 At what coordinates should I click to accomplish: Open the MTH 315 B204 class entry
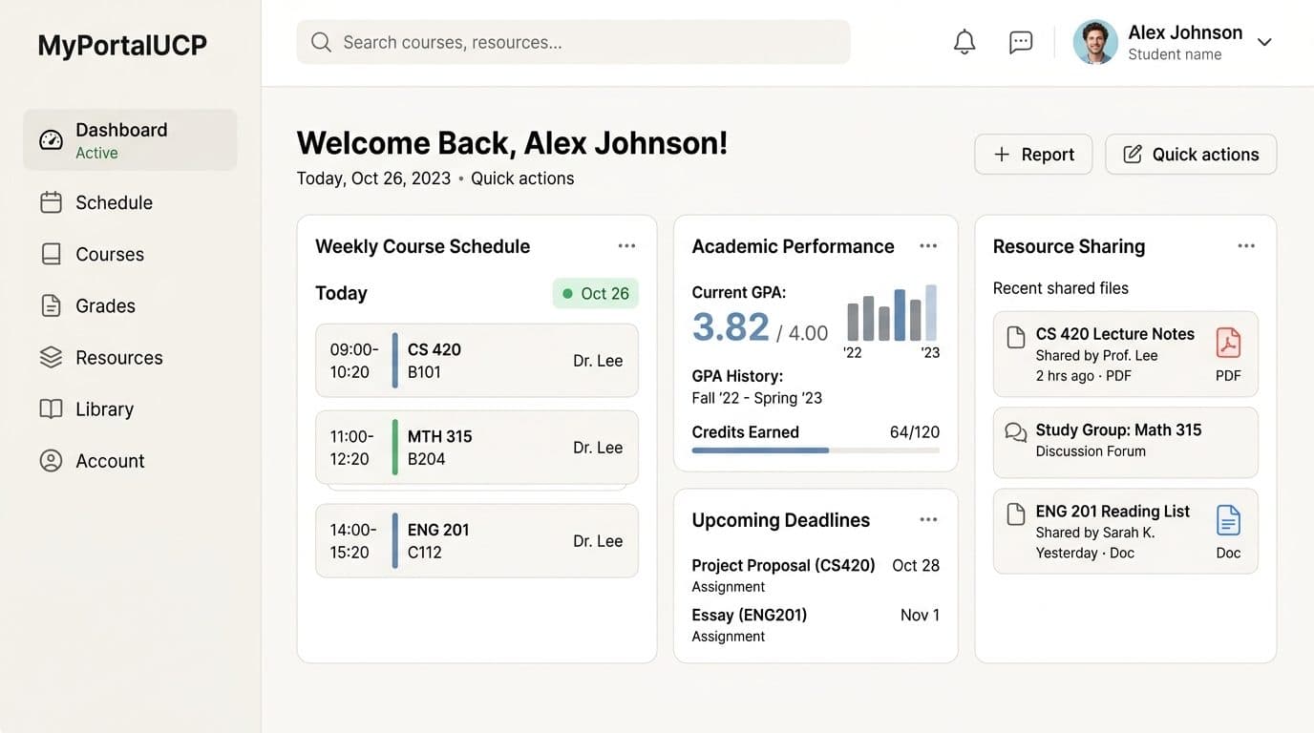[x=477, y=448]
